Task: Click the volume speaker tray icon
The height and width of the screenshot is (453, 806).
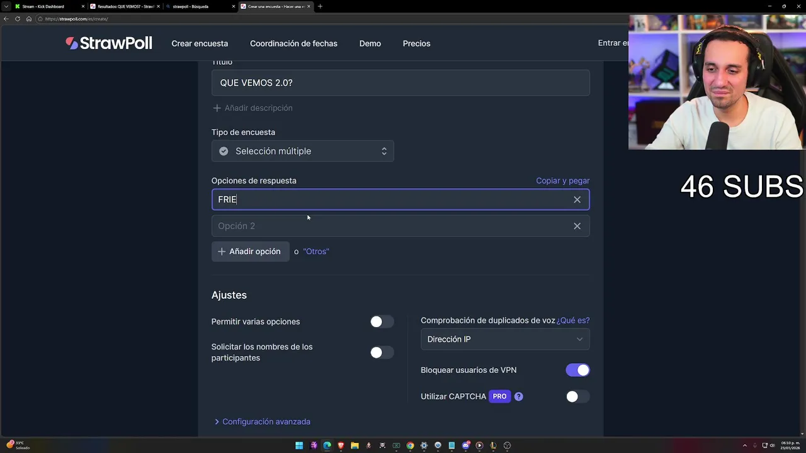Action: coord(772,445)
